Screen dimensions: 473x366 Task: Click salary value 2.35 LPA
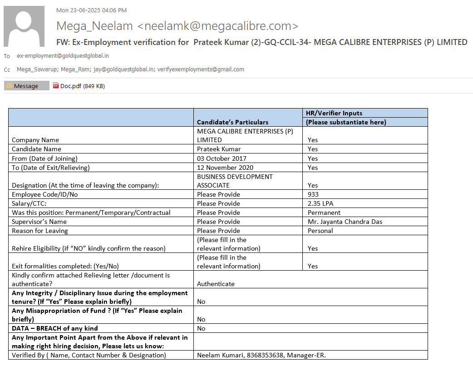point(320,203)
